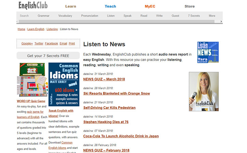247x153 pixels.
Task: Open the Speak menu item
Action: [x=128, y=16]
